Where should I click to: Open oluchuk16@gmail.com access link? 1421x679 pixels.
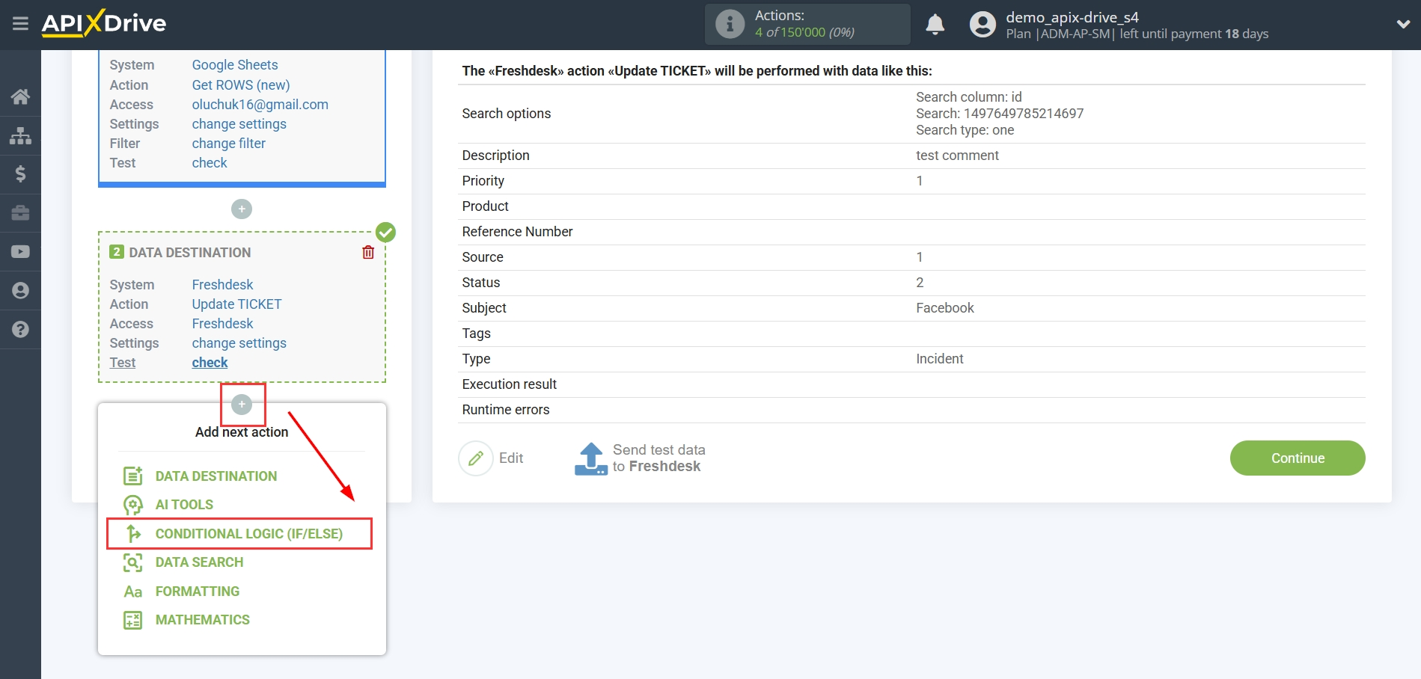coord(260,105)
